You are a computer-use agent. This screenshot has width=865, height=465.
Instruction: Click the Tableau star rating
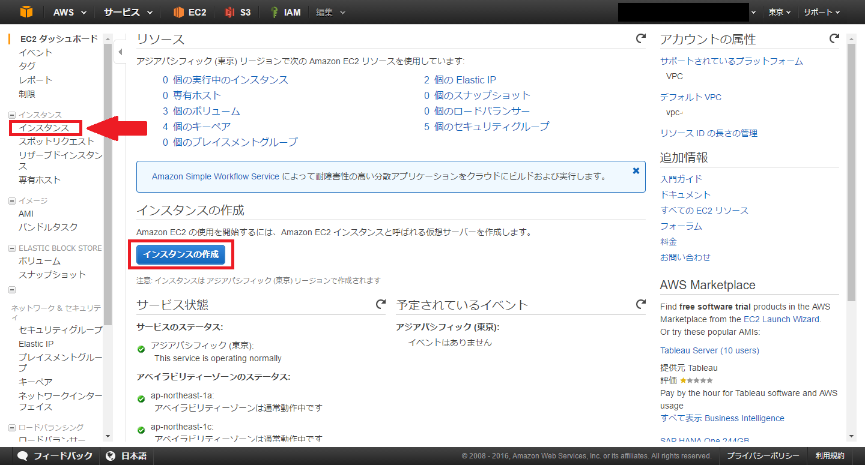point(696,380)
